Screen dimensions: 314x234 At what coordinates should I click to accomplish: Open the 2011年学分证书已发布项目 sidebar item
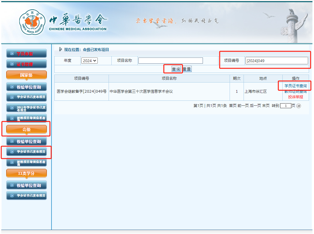[26, 108]
